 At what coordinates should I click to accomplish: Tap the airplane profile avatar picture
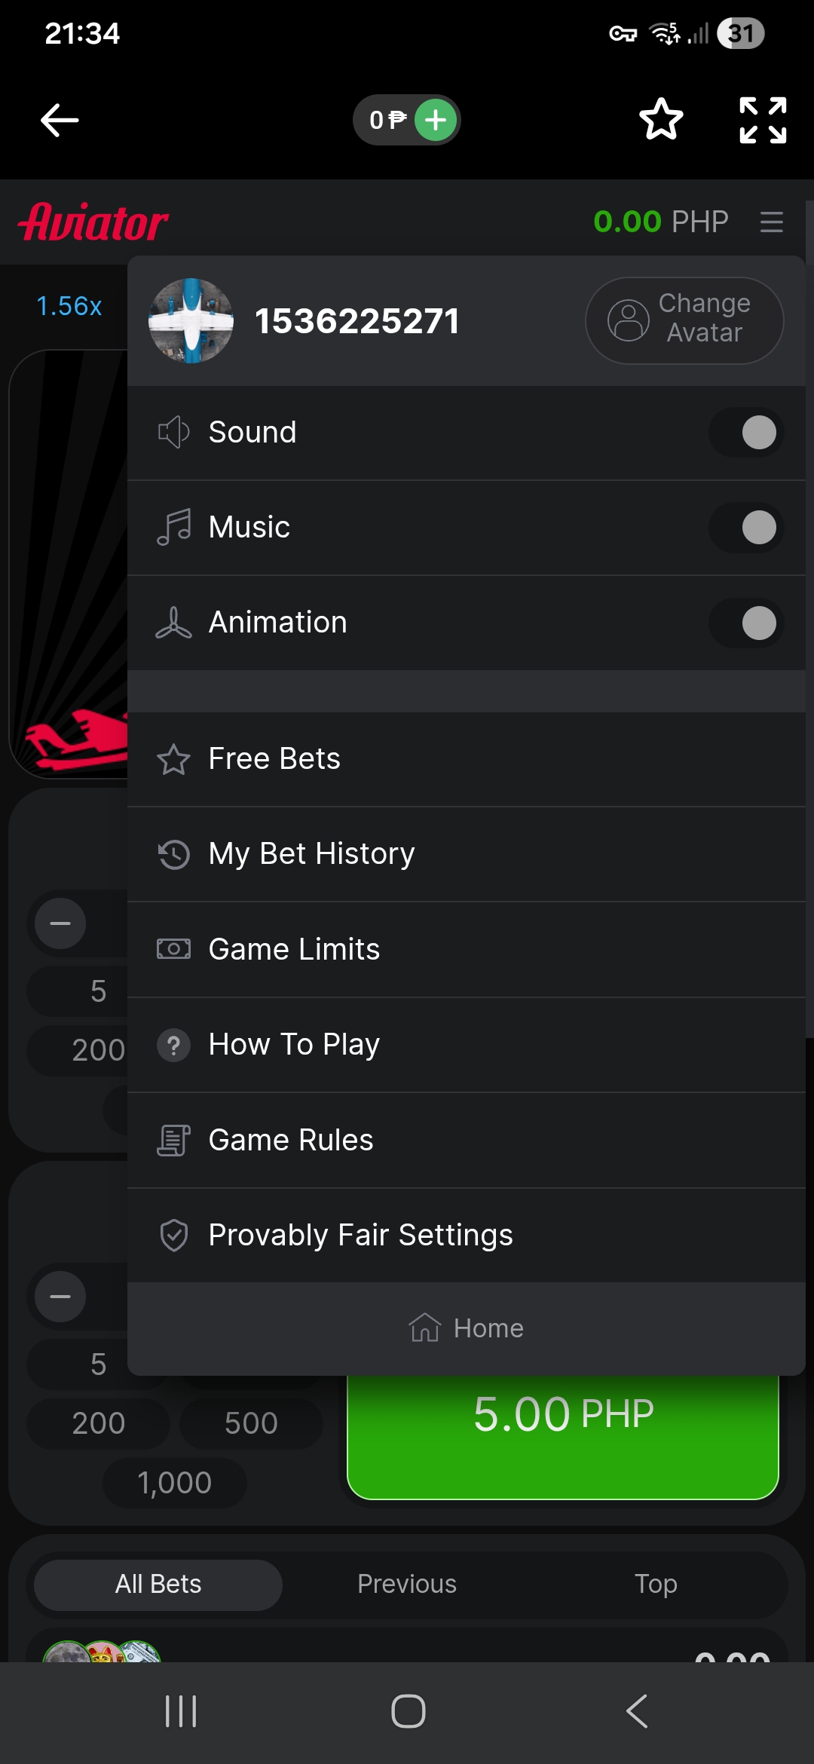coord(191,321)
